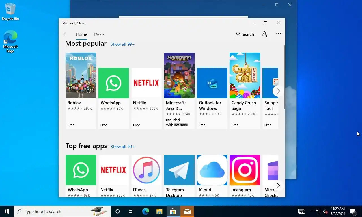Show hidden system tray icons
The width and height of the screenshot is (362, 217).
click(x=312, y=211)
